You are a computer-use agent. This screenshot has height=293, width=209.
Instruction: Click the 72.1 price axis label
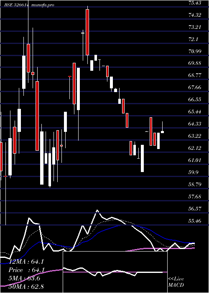point(194,39)
